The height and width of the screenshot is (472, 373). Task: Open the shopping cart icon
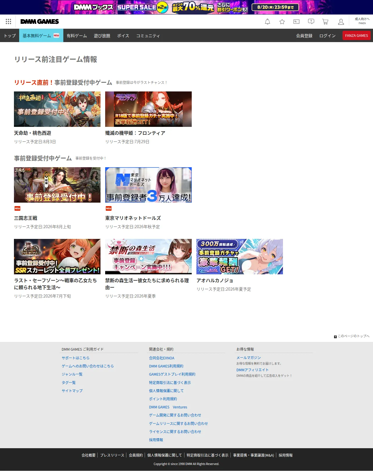(325, 21)
